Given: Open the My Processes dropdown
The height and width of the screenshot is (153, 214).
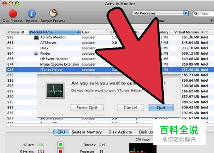Looking at the screenshot, I should (160, 13).
